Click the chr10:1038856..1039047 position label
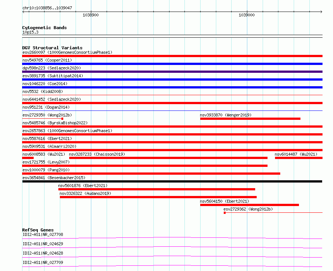Image resolution: width=333 pixels, height=271 pixels. pyautogui.click(x=47, y=8)
